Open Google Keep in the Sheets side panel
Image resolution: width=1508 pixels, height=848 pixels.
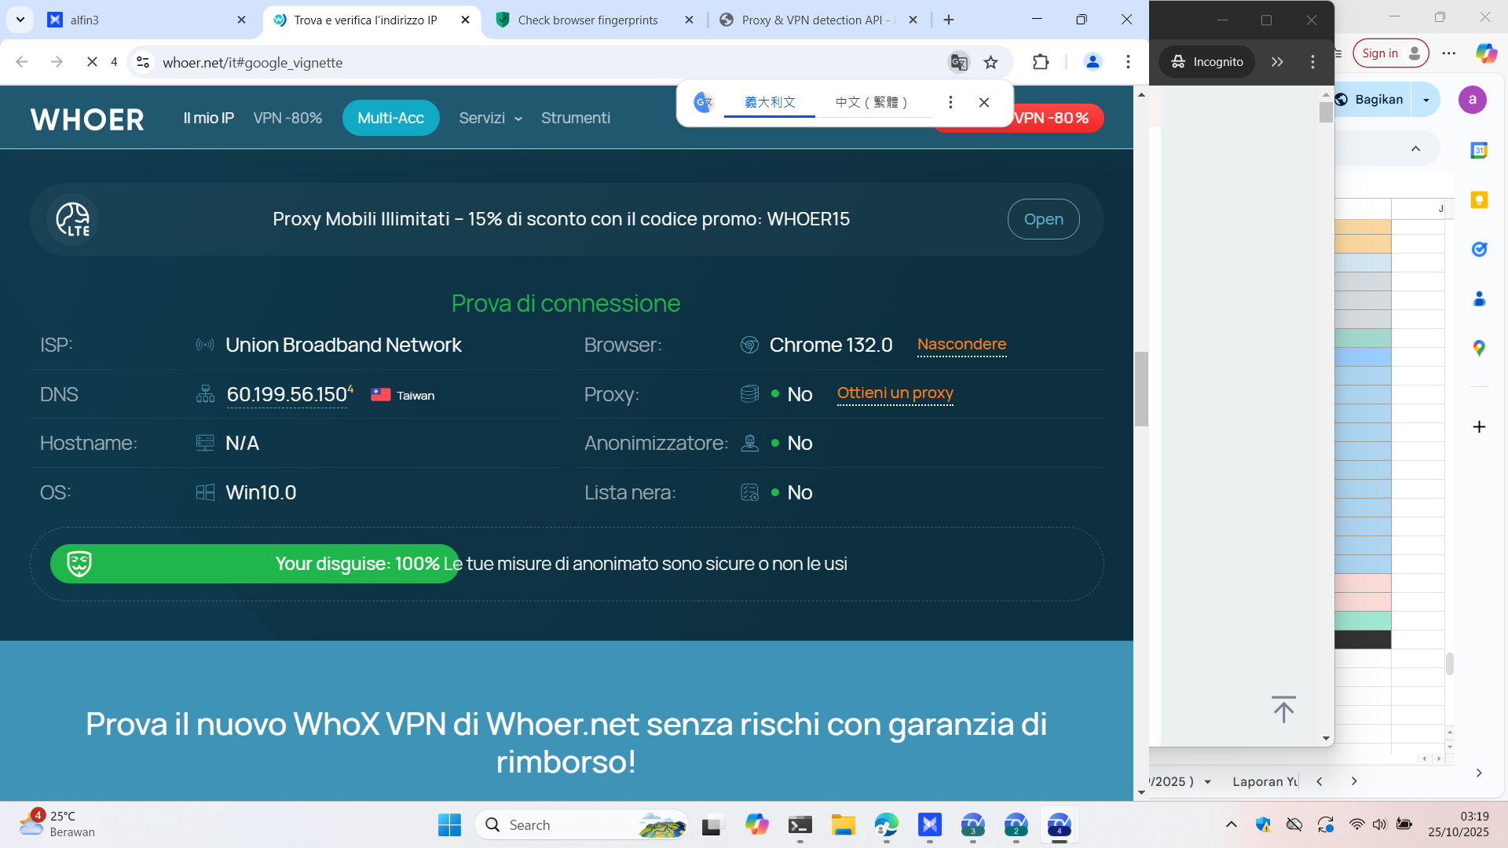tap(1479, 200)
